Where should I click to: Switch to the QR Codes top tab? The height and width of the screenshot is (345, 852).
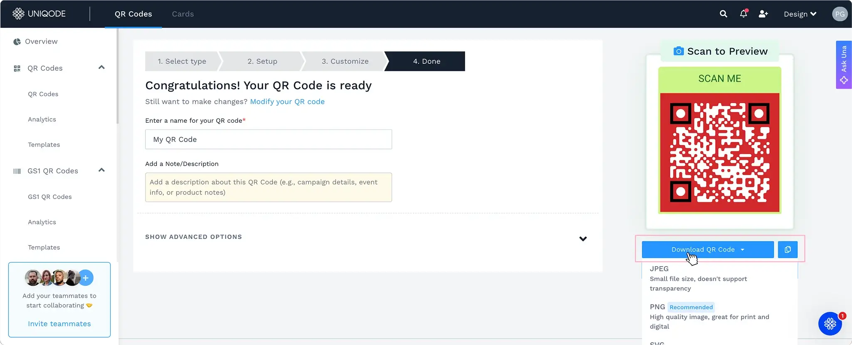click(133, 14)
